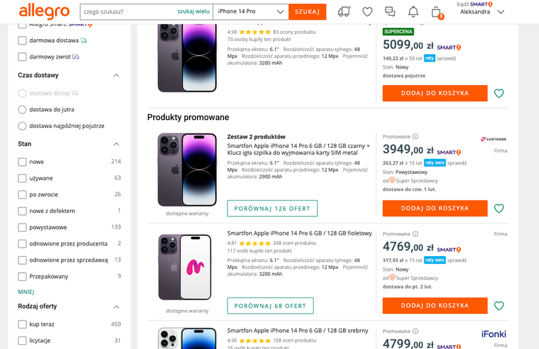The width and height of the screenshot is (539, 349).
Task: Open favorites heart icon in header
Action: pyautogui.click(x=367, y=12)
